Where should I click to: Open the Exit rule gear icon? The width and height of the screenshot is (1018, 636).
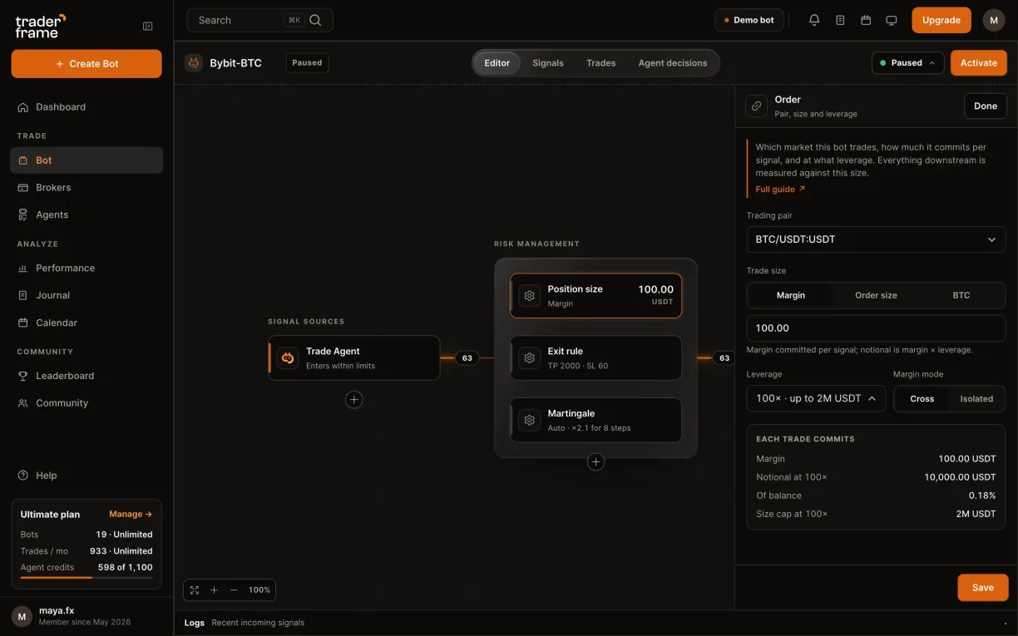(529, 357)
